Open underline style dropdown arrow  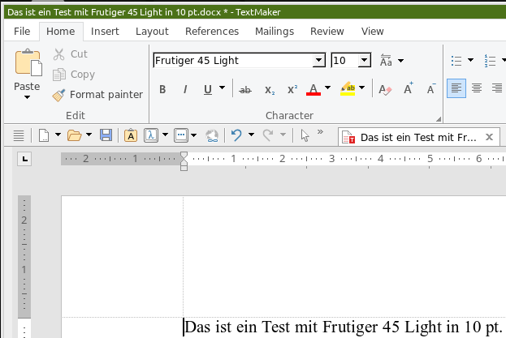(x=222, y=88)
